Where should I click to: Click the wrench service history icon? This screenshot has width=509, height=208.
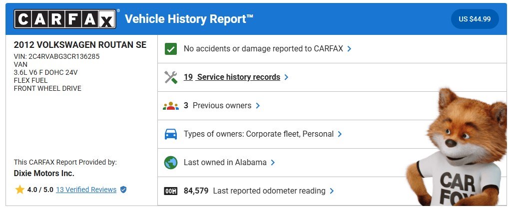point(171,77)
